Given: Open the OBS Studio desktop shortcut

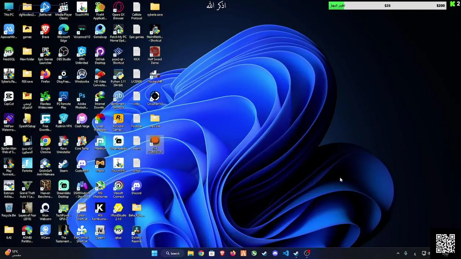Looking at the screenshot, I should point(64,54).
